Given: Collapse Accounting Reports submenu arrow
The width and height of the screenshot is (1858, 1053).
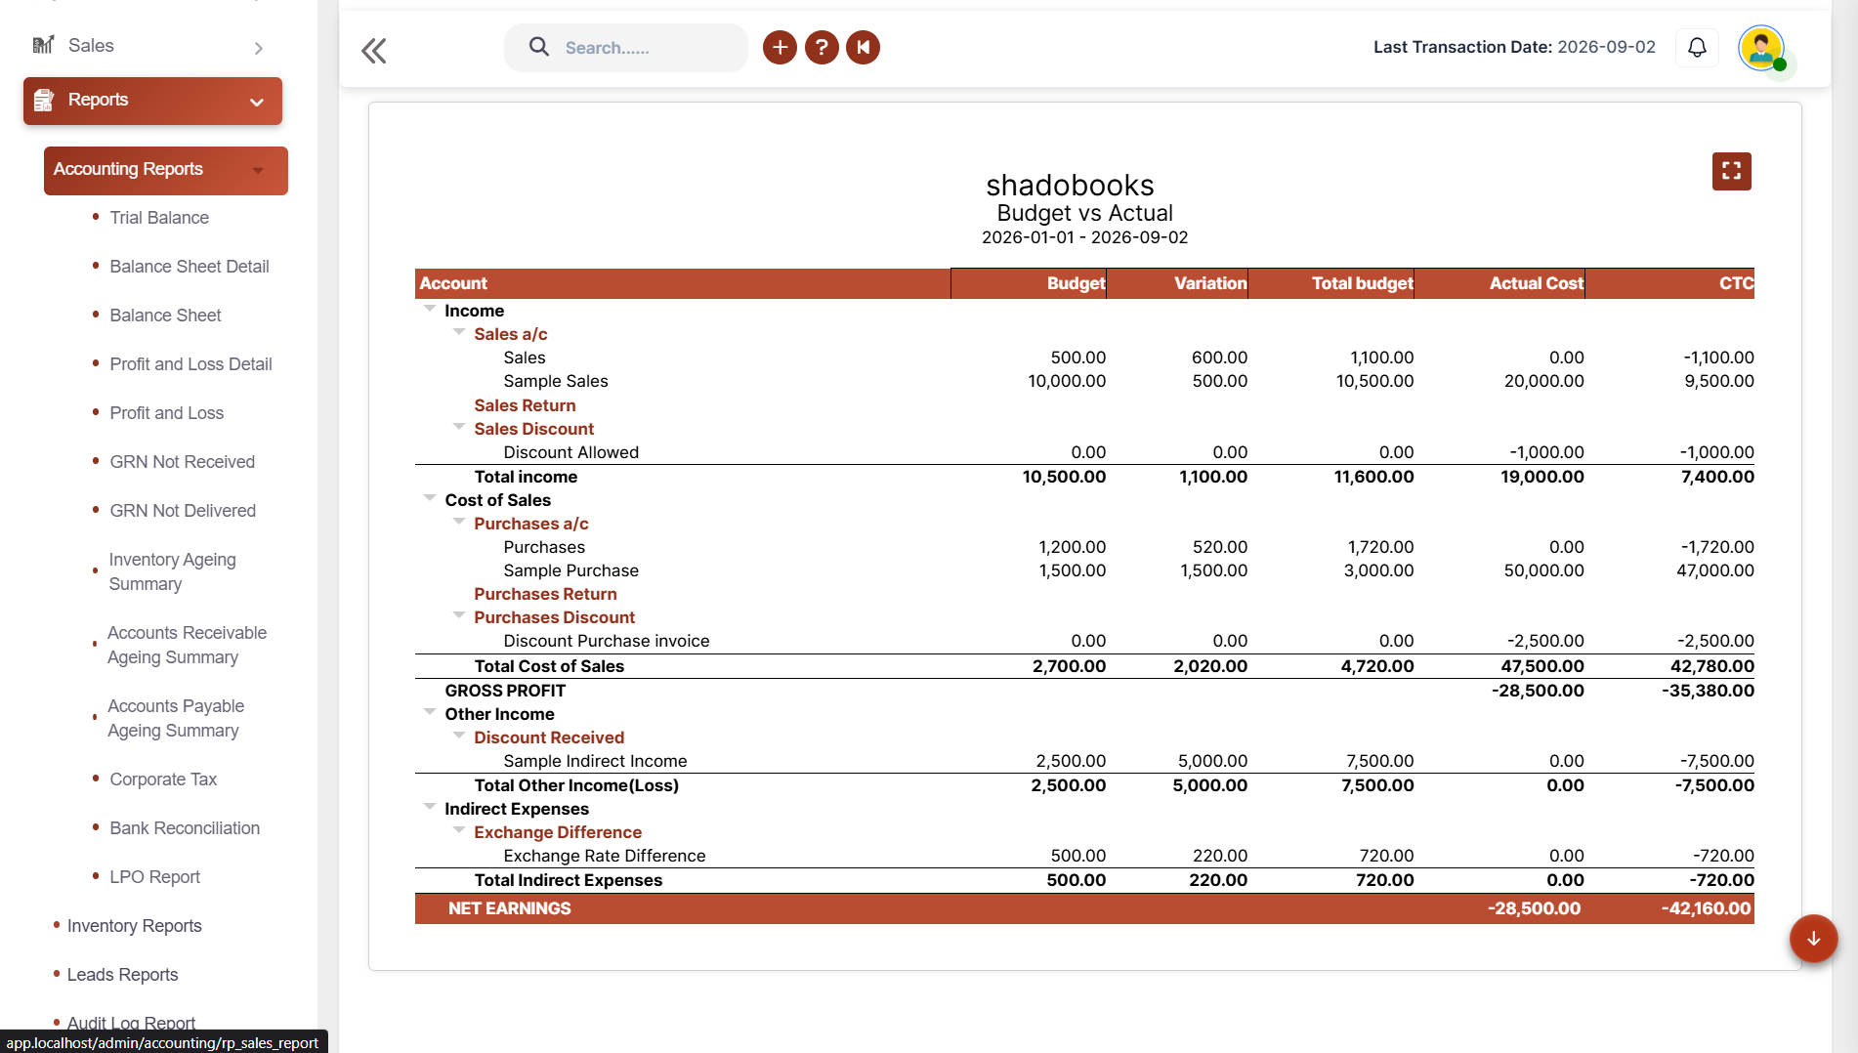Looking at the screenshot, I should point(258,170).
